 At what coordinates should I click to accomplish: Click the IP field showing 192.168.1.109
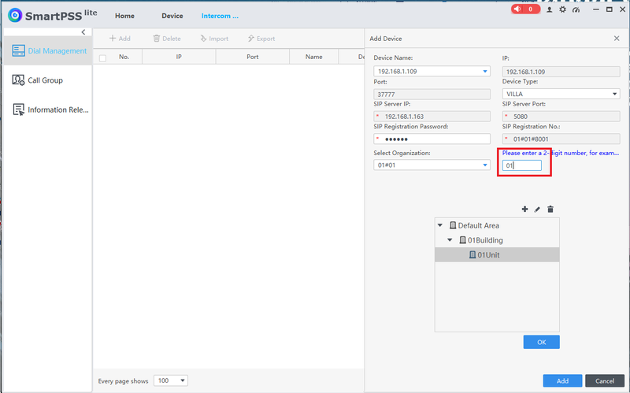coord(561,72)
